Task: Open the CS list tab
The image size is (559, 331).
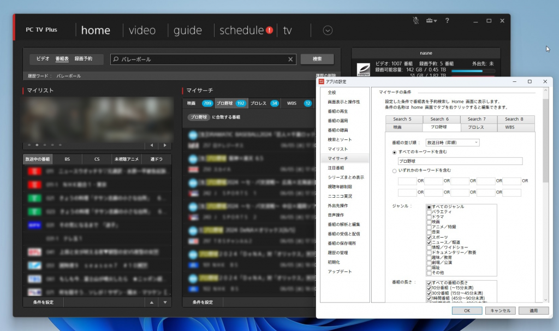Action: click(x=97, y=159)
